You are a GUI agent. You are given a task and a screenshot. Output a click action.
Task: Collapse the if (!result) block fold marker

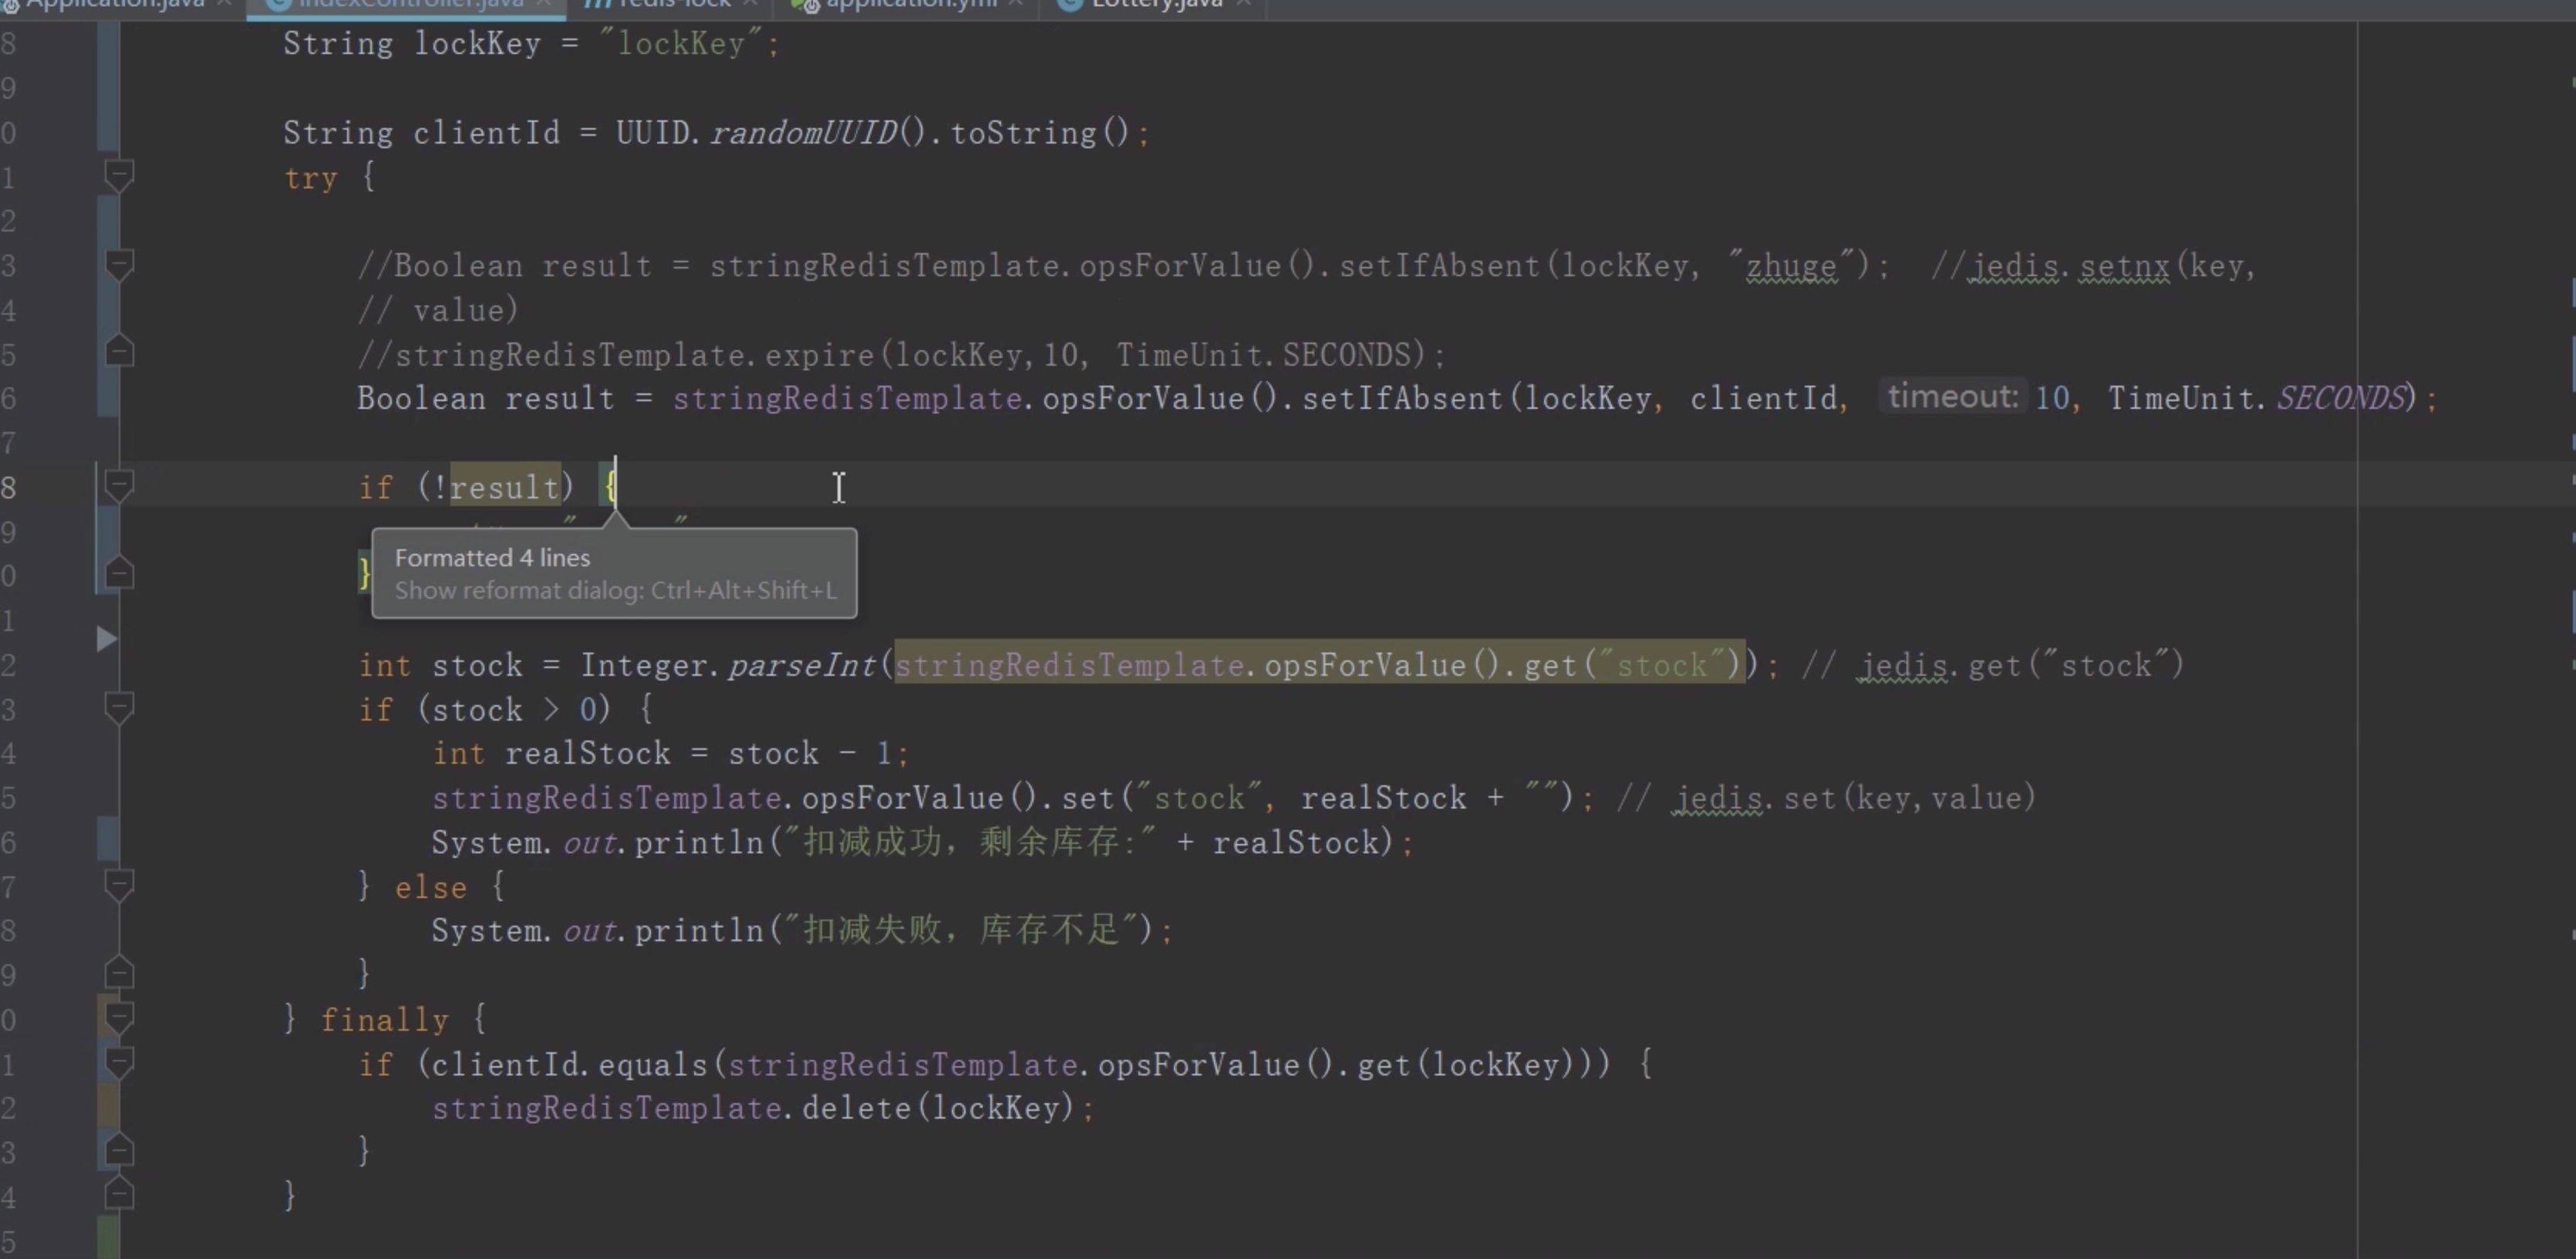[x=119, y=487]
